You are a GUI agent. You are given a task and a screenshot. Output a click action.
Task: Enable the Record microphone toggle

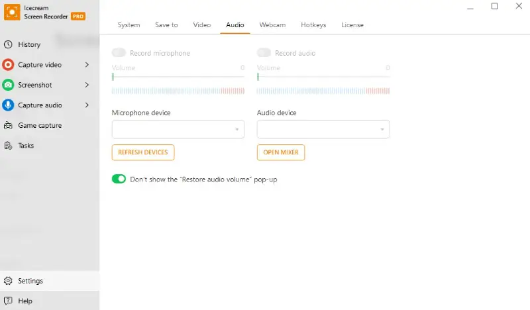[119, 53]
